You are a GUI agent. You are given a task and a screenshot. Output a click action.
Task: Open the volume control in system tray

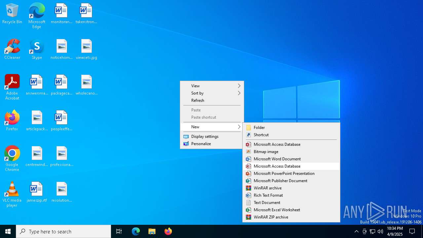(x=380, y=231)
